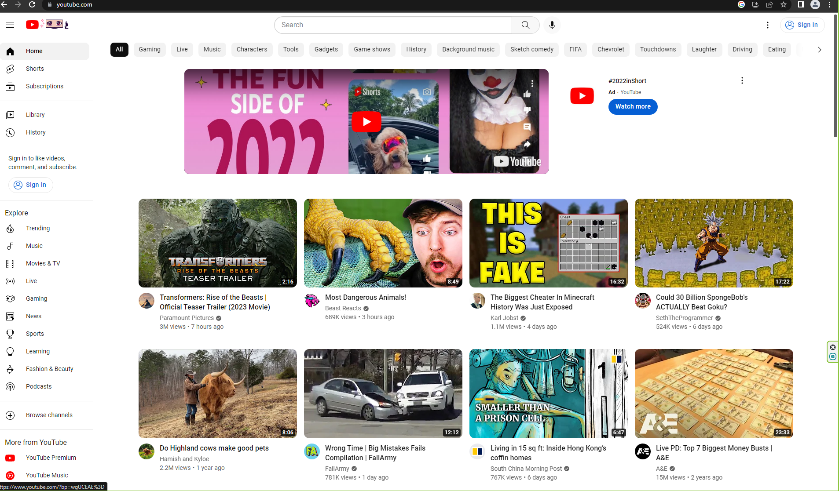Open Shorts from the sidebar
Viewport: 839px width, 491px height.
click(x=35, y=69)
